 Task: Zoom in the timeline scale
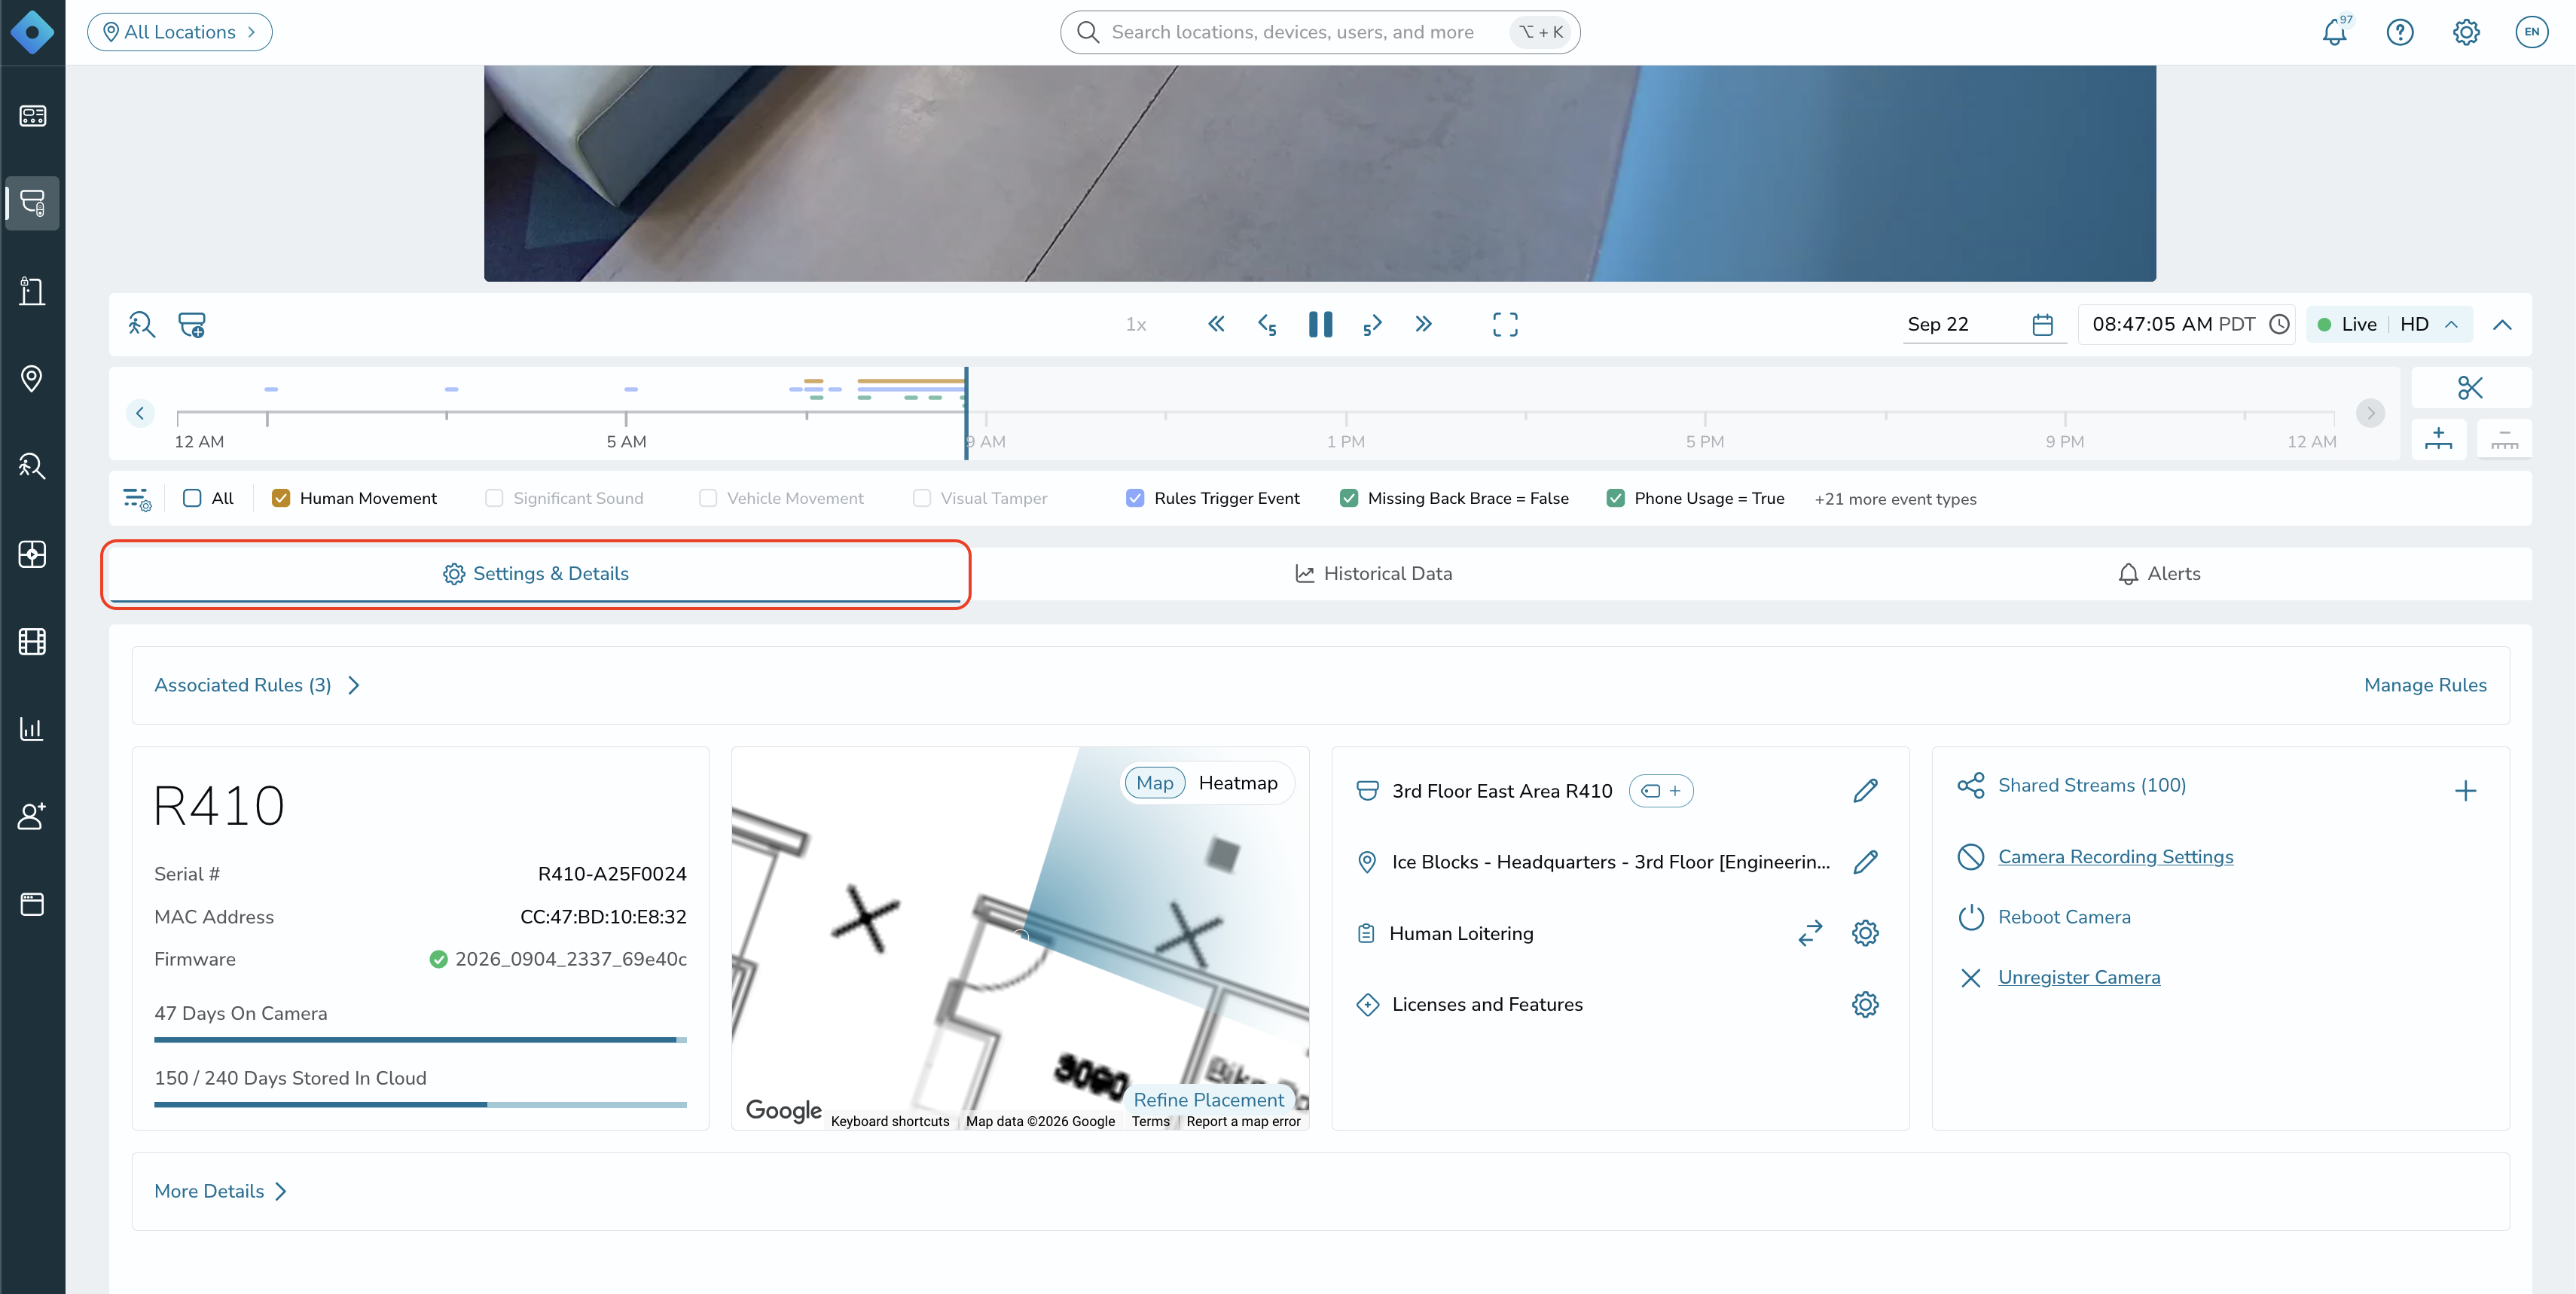[x=2438, y=438]
